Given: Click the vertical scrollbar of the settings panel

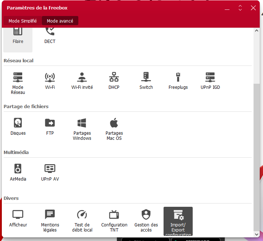Looking at the screenshot, I should click(x=257, y=157).
